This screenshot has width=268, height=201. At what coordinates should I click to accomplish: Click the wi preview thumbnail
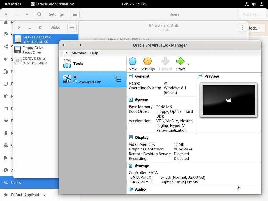(x=229, y=100)
